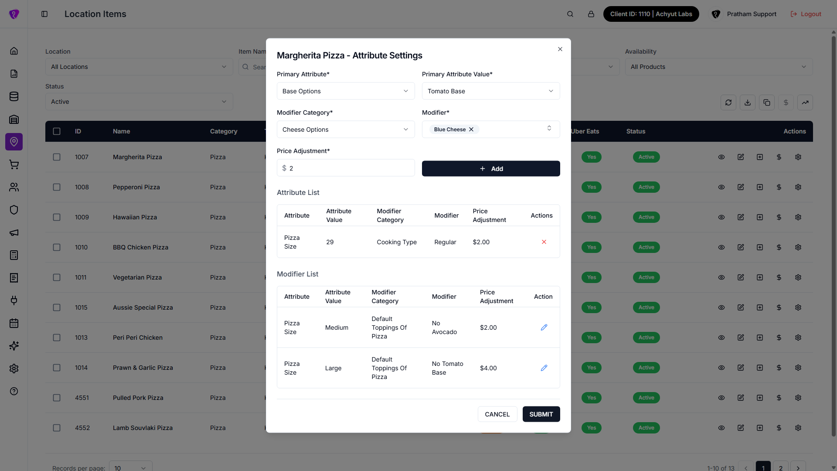Open settings gear for Margherita Pizza row
Viewport: 837px width, 471px height.
click(798, 157)
